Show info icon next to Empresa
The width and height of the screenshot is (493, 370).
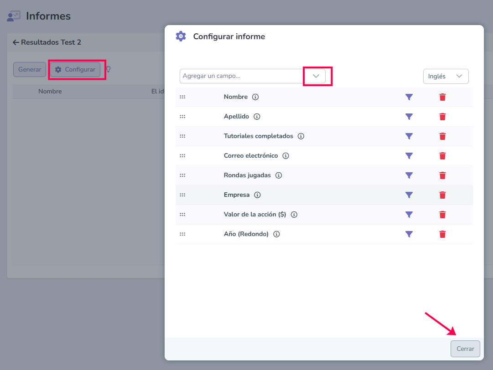tap(257, 195)
